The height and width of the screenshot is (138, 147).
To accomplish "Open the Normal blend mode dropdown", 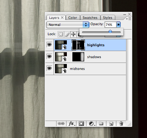I will [x=68, y=25].
